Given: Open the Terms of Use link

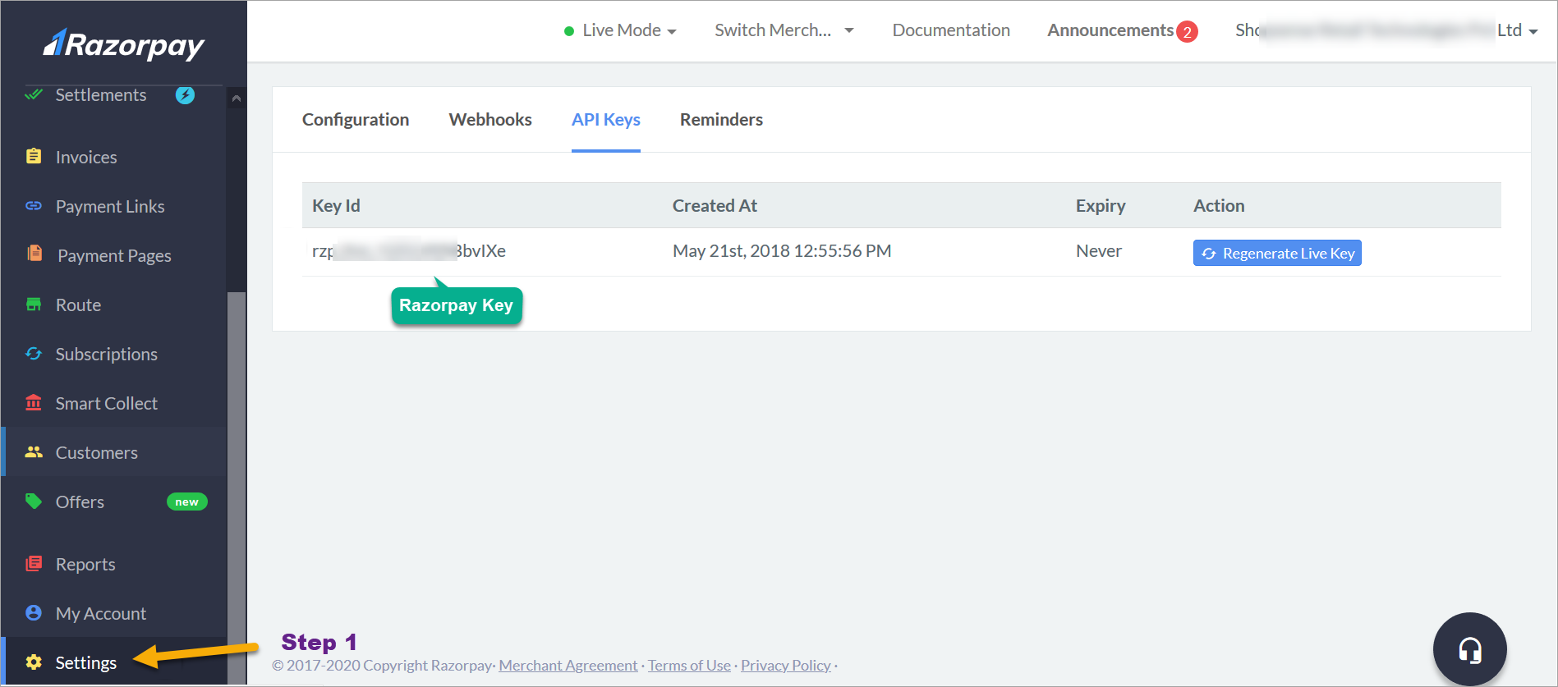Looking at the screenshot, I should [x=689, y=666].
